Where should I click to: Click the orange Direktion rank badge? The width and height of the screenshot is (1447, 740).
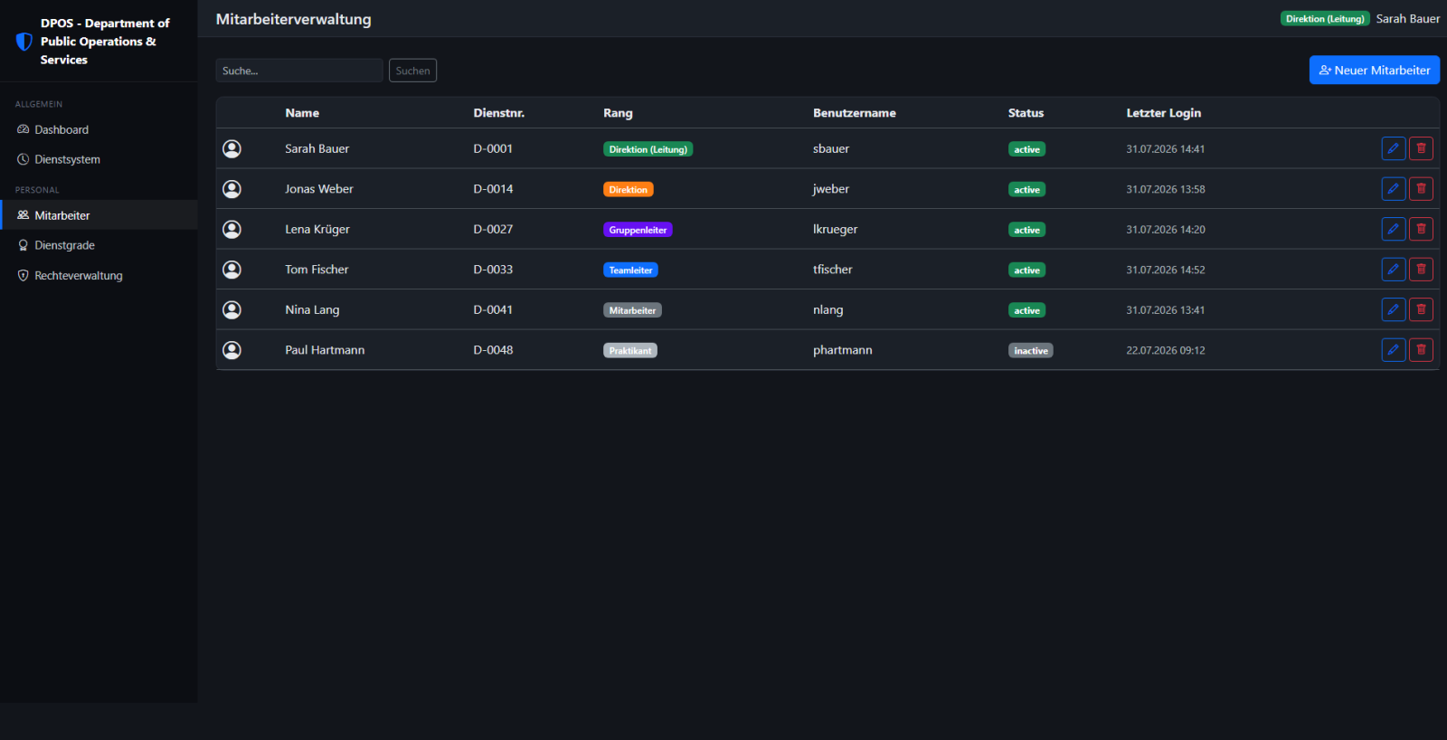click(629, 190)
